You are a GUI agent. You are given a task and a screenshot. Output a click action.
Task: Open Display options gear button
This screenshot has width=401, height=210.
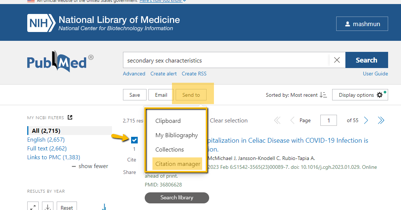[360, 95]
